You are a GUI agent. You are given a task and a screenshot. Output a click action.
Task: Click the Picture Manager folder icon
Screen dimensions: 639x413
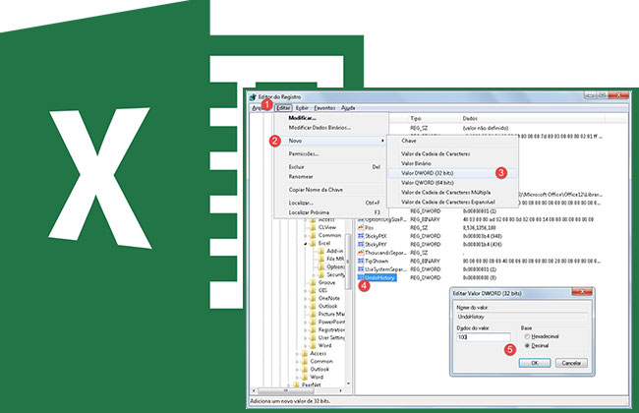tap(313, 314)
